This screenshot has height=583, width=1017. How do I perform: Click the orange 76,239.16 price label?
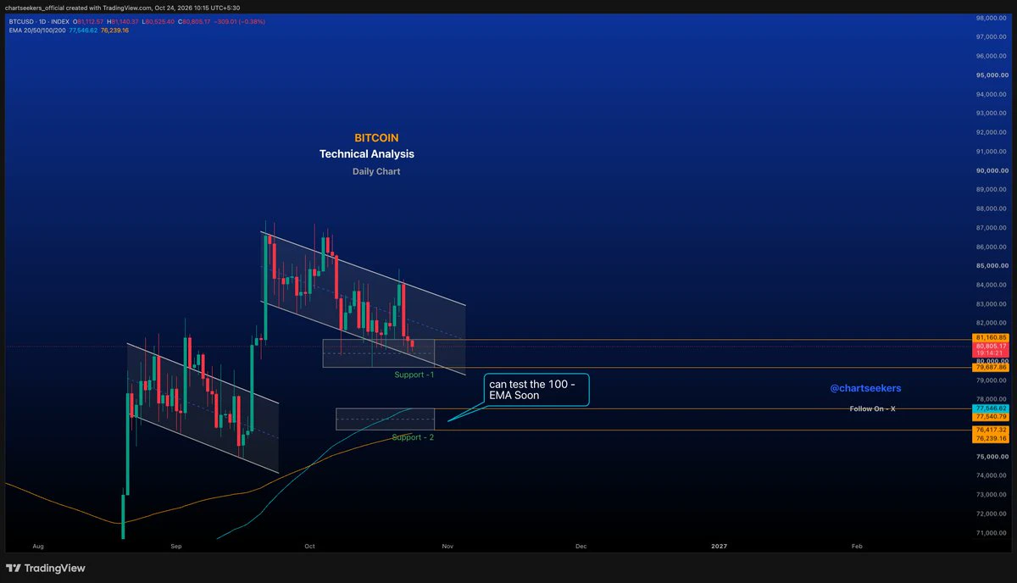[x=991, y=438]
